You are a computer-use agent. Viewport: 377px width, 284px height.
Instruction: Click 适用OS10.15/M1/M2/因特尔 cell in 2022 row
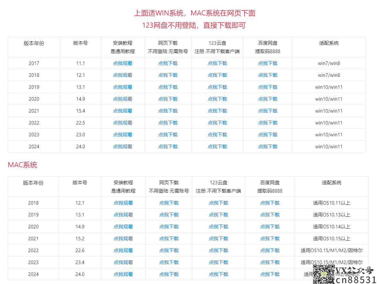pyautogui.click(x=331, y=251)
